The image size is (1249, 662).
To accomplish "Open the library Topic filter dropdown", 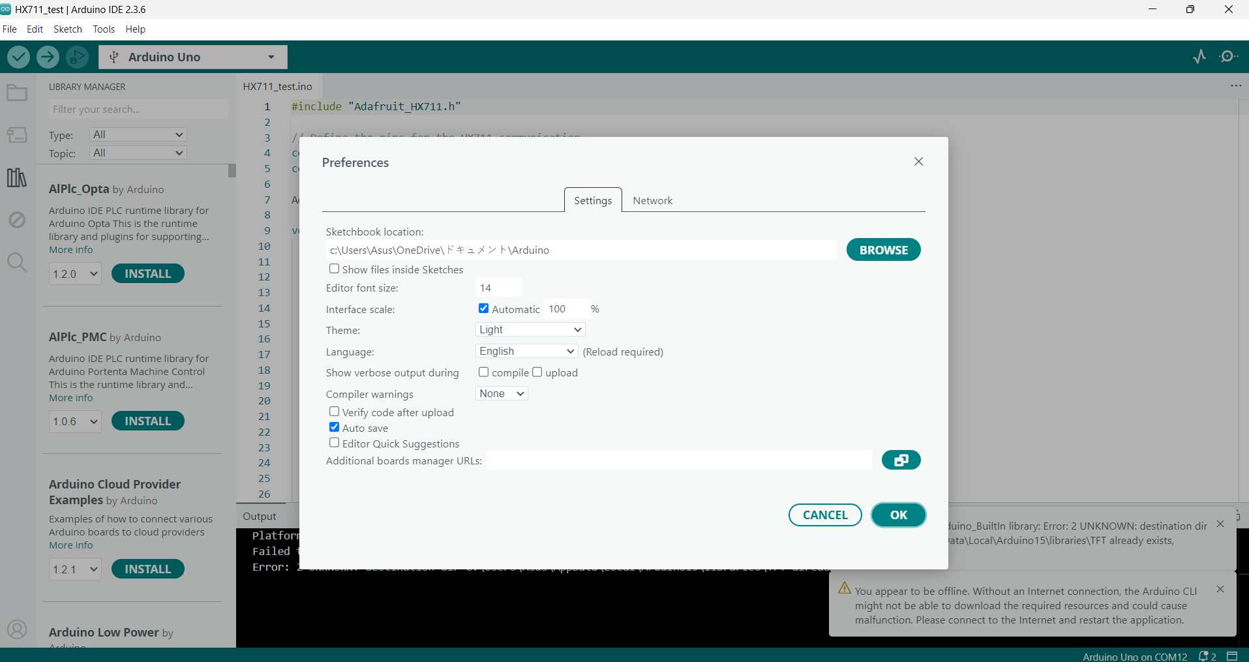I will click(138, 153).
